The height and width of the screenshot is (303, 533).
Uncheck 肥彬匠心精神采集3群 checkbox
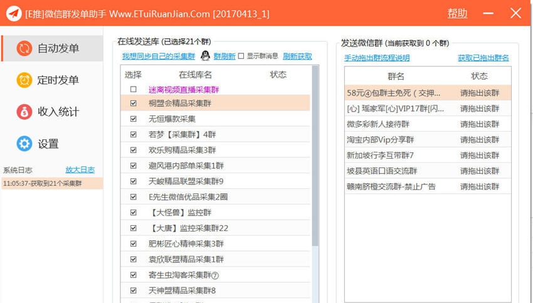tap(133, 244)
